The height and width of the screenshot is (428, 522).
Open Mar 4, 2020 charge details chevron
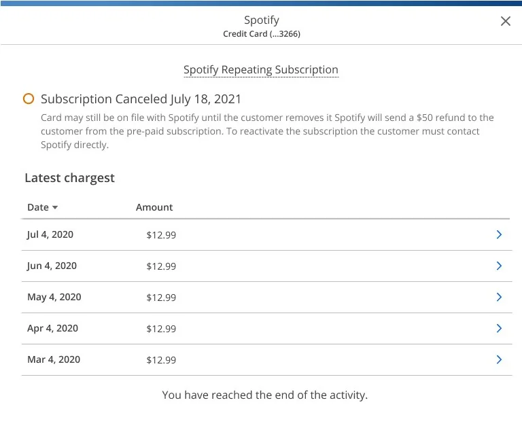pyautogui.click(x=499, y=359)
